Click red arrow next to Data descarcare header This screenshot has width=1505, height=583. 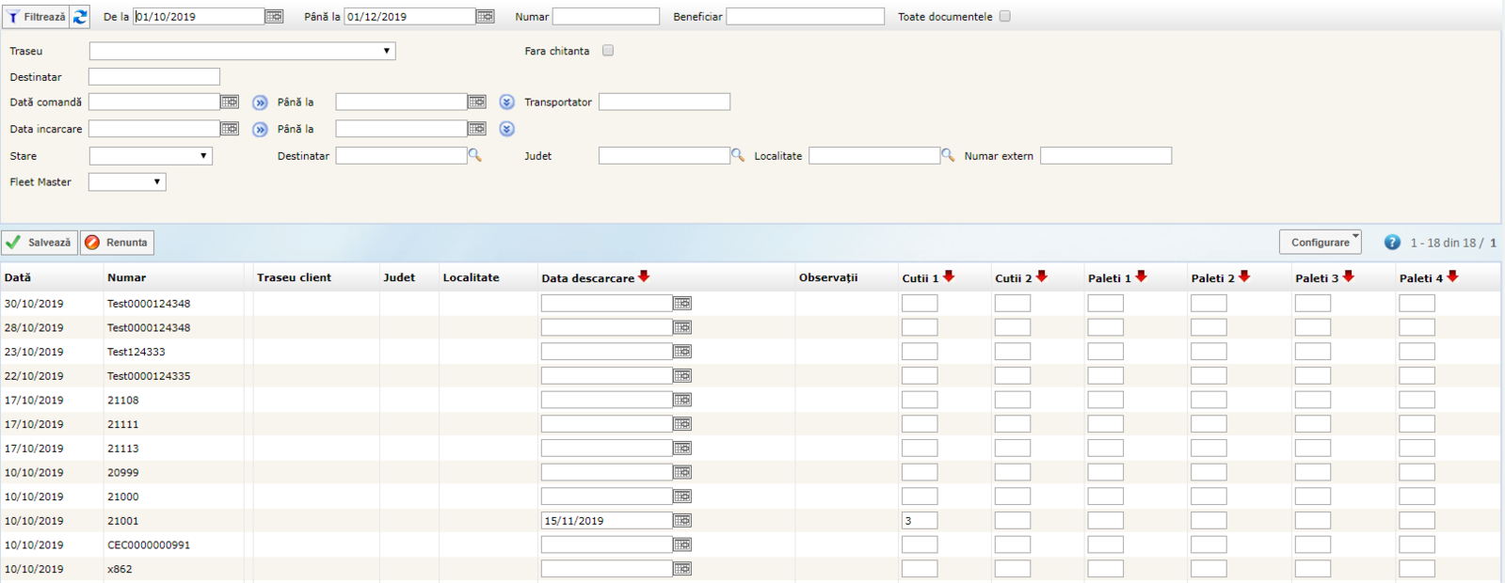pos(644,276)
